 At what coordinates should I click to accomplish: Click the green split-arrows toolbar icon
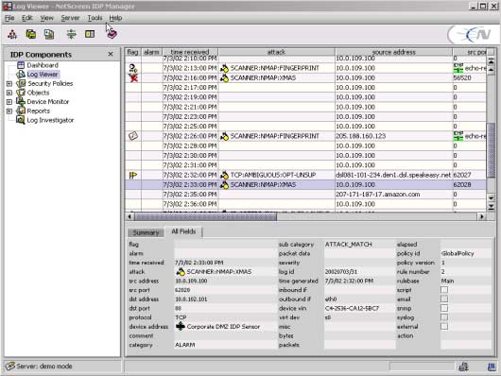71,34
